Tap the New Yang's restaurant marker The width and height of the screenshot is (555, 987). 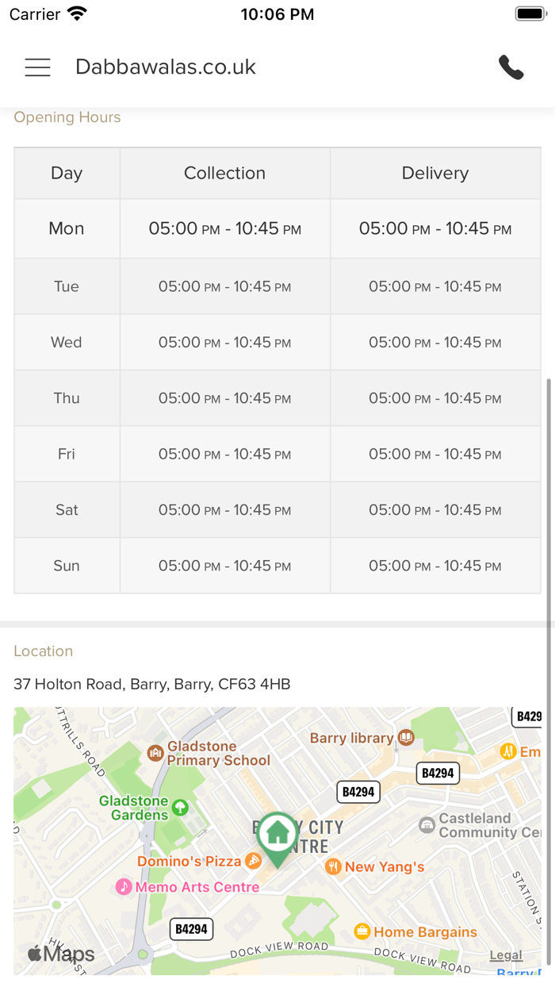[x=333, y=866]
